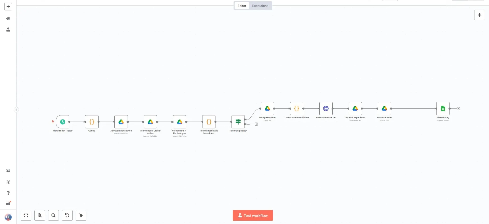Image resolution: width=489 pixels, height=224 pixels.
Task: Select the Rechnungsdetails berechnen code node
Action: click(x=209, y=122)
